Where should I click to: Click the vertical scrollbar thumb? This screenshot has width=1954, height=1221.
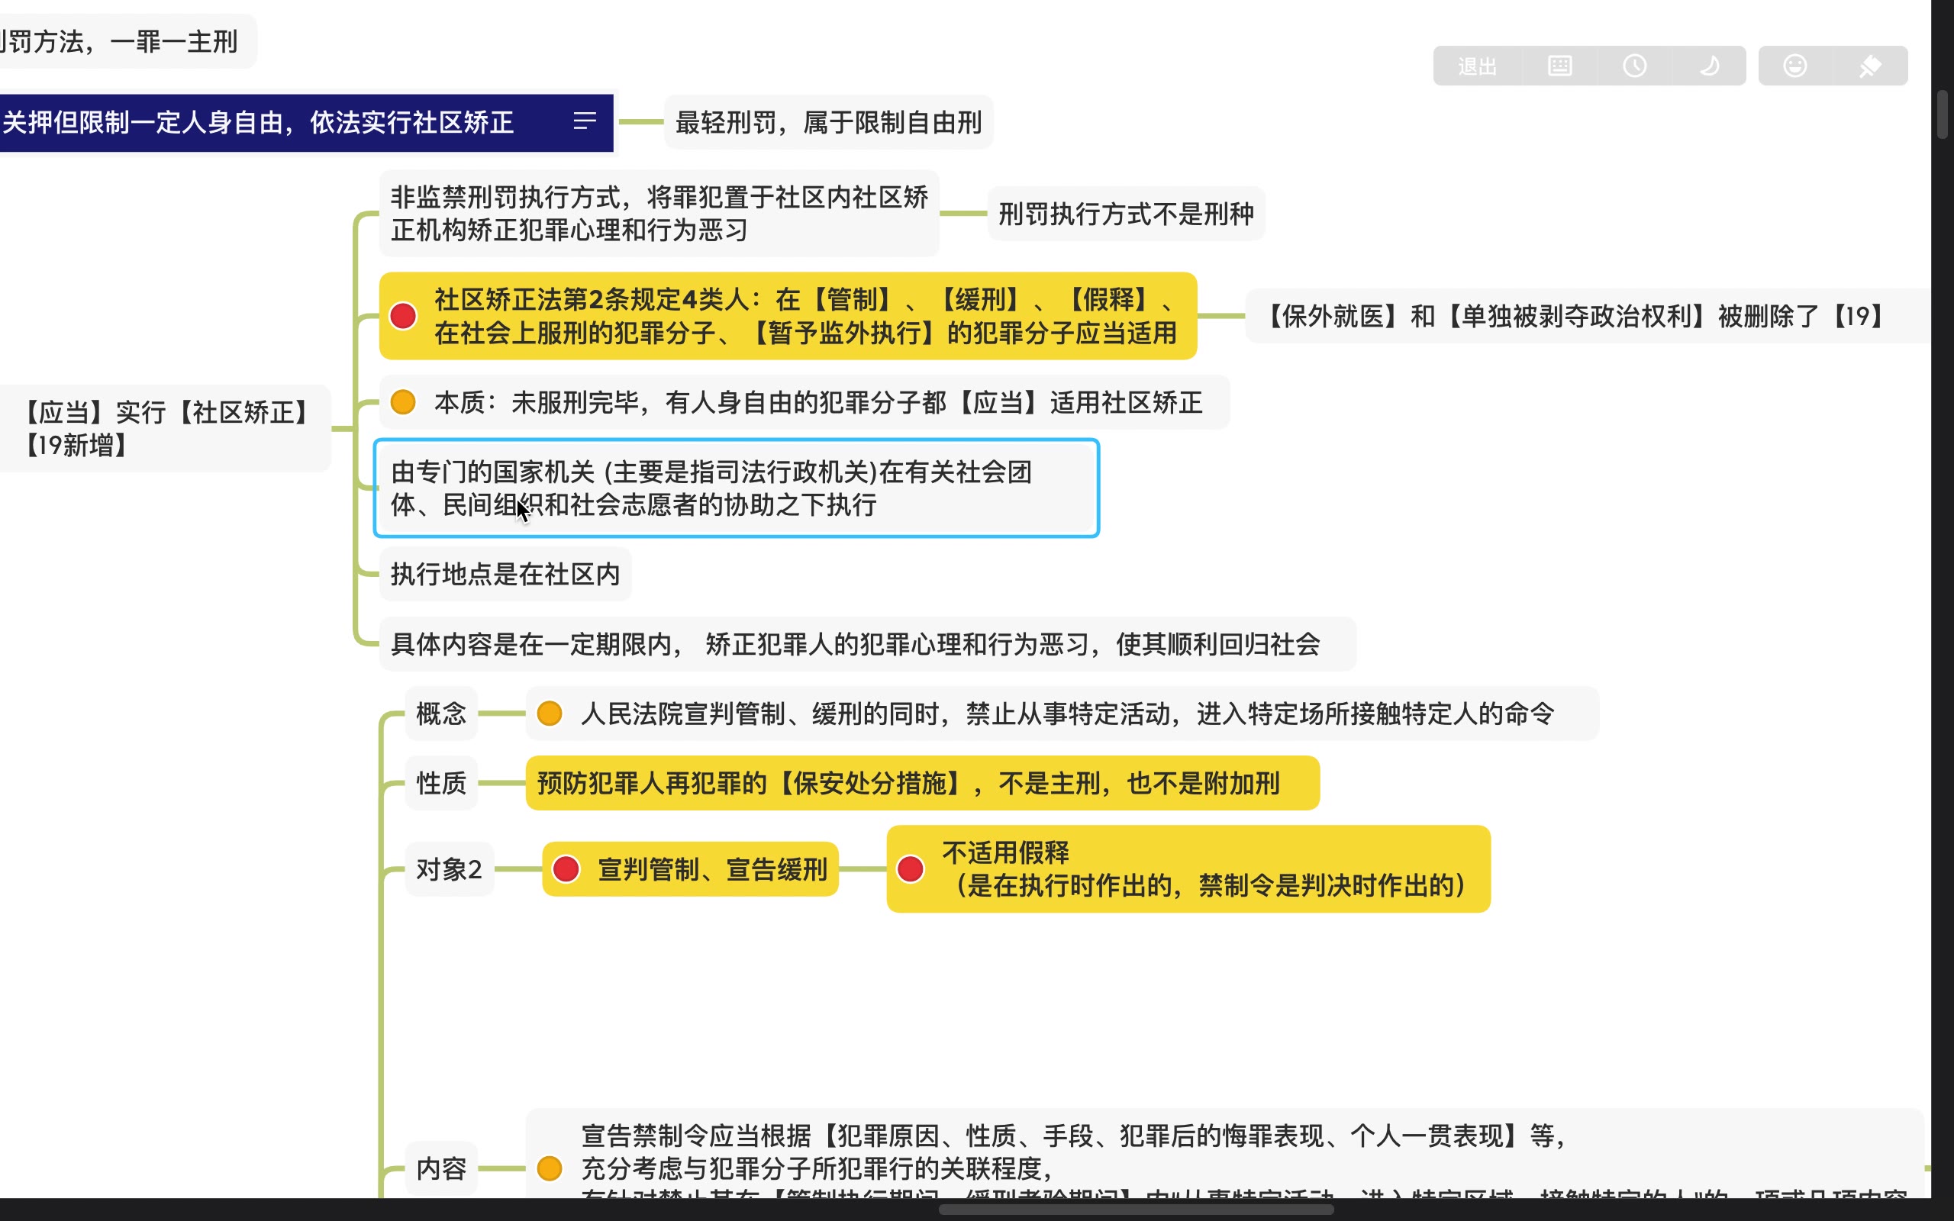(1943, 114)
